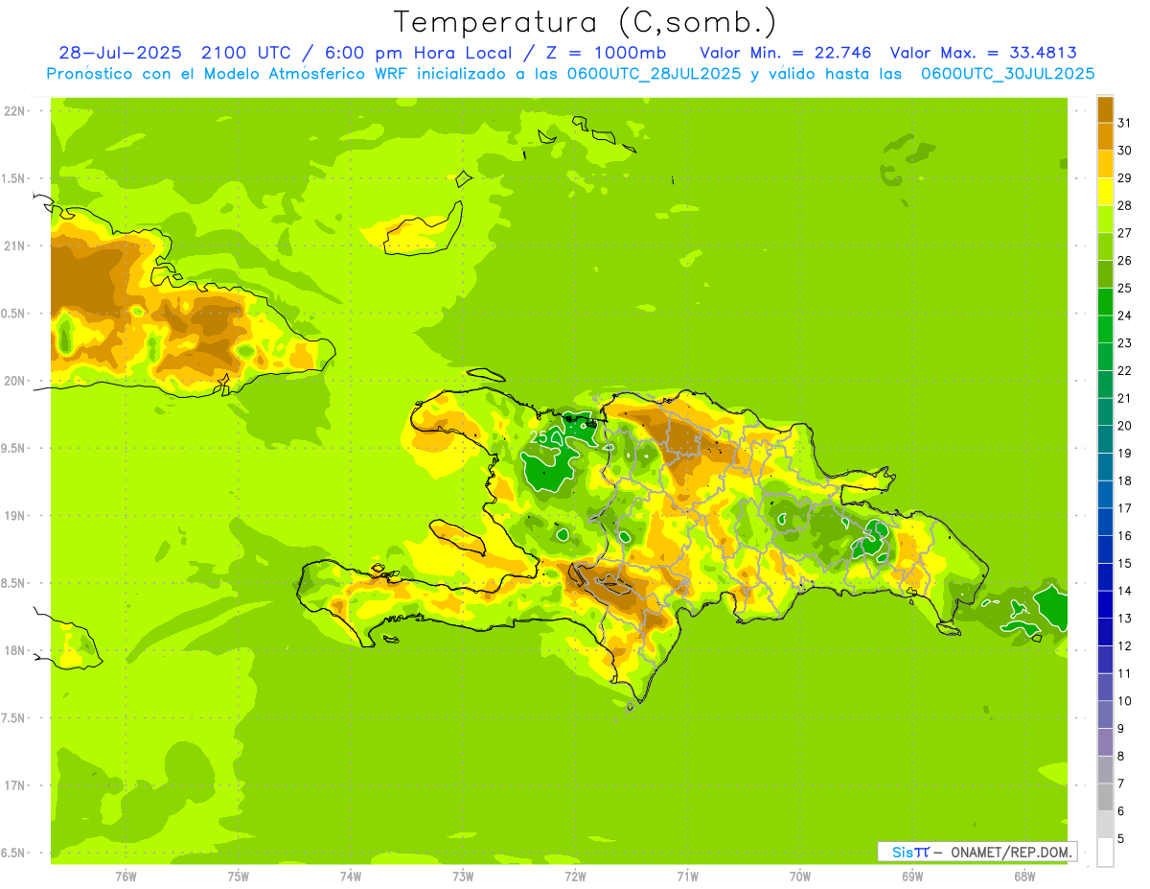1150x889 pixels.
Task: Click the green legend swatch between 24 and 25
Action: [1105, 301]
